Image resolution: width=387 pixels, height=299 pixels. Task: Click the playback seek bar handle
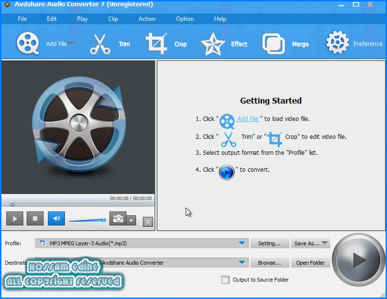pyautogui.click(x=12, y=203)
